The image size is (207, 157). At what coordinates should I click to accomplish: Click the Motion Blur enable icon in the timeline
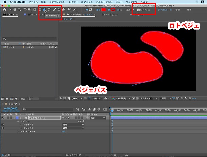99,109
